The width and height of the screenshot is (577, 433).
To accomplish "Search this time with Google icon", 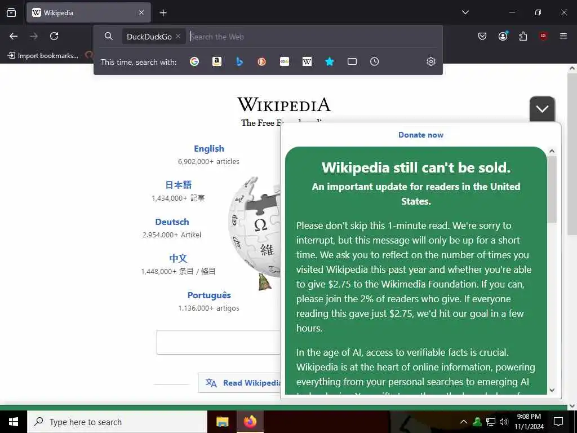I will 194,61.
